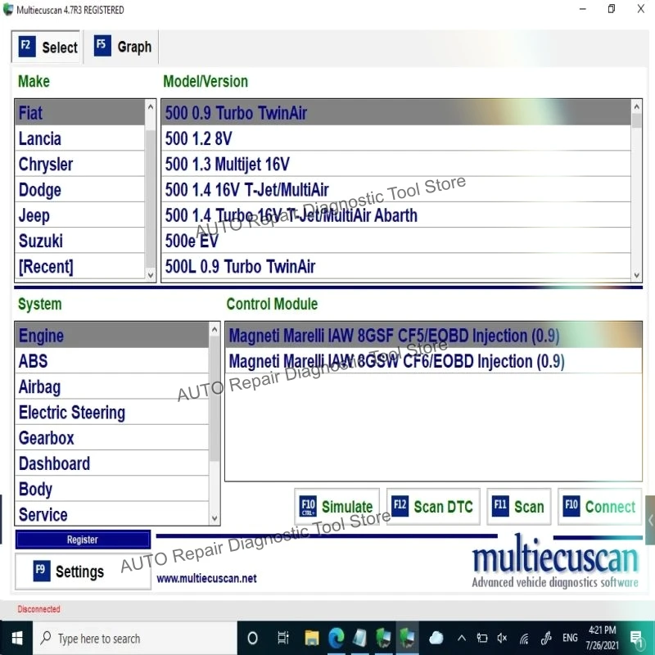Click the ENG language indicator
Screen dimensions: 655x655
[570, 638]
